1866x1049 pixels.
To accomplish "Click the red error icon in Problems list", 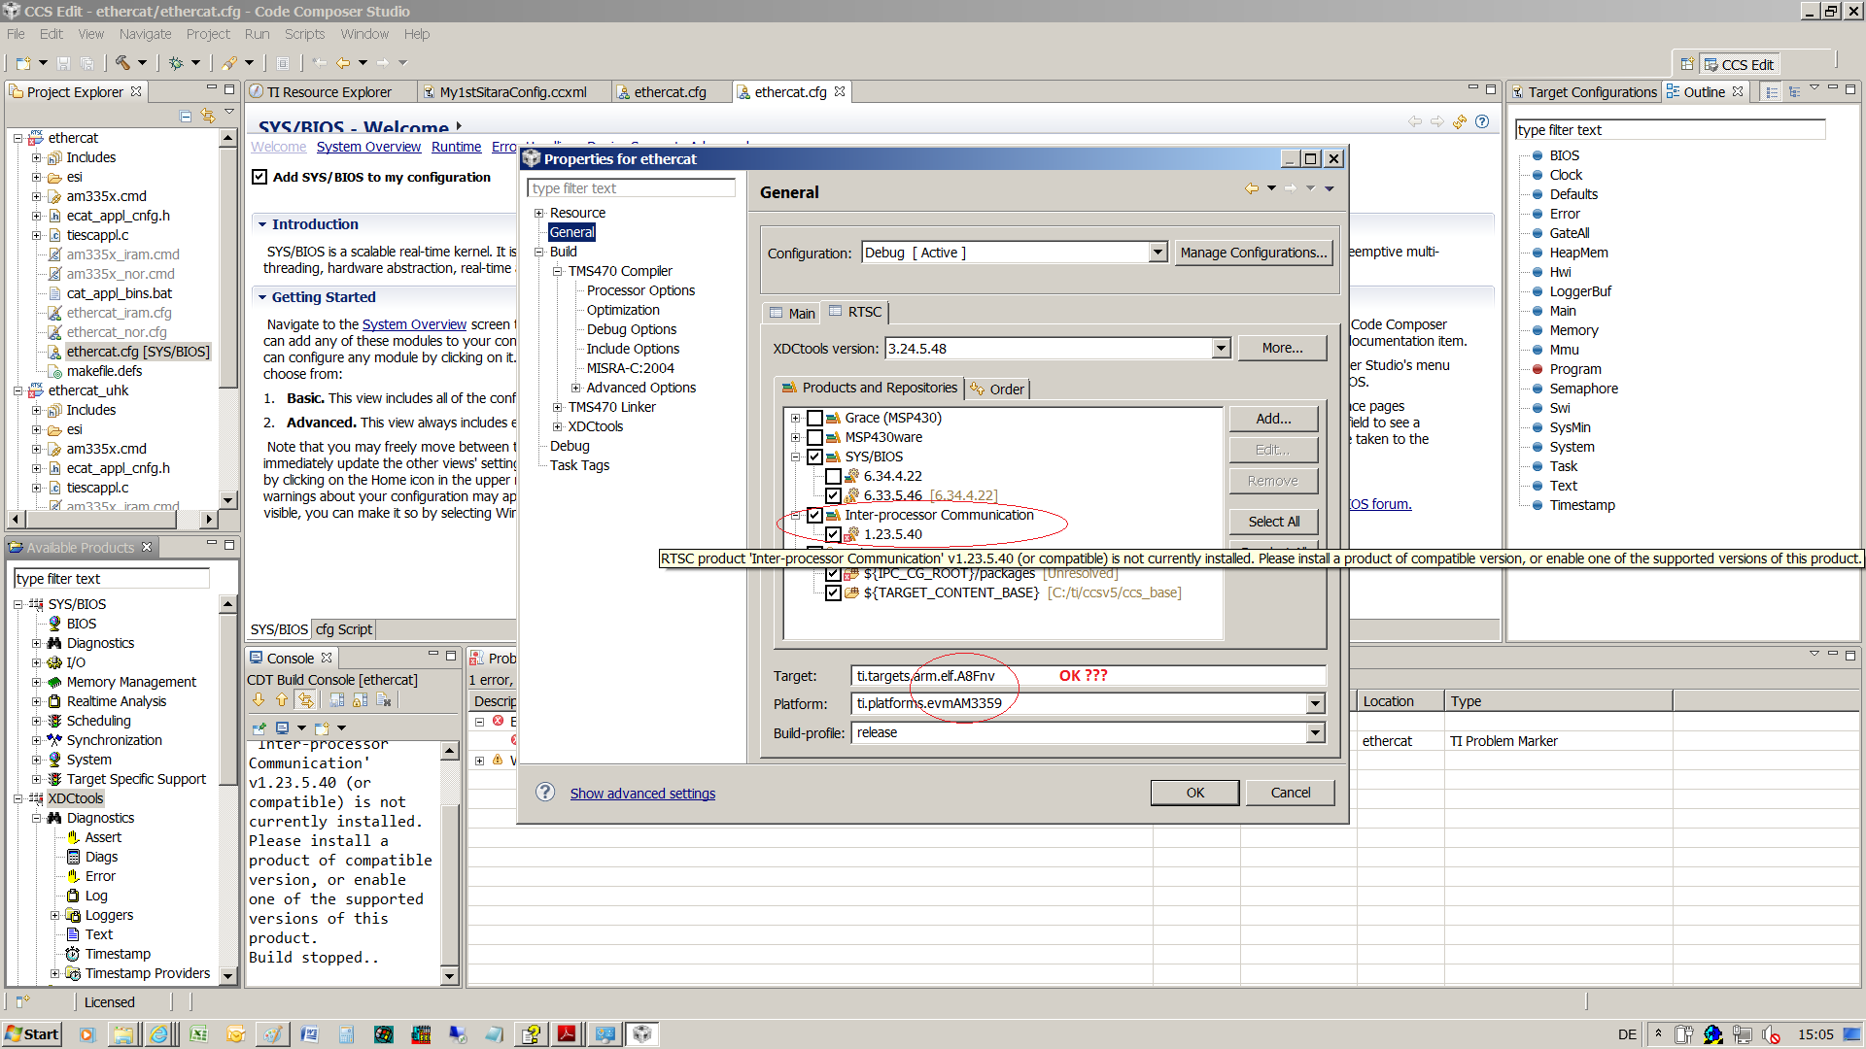I will pyautogui.click(x=498, y=721).
